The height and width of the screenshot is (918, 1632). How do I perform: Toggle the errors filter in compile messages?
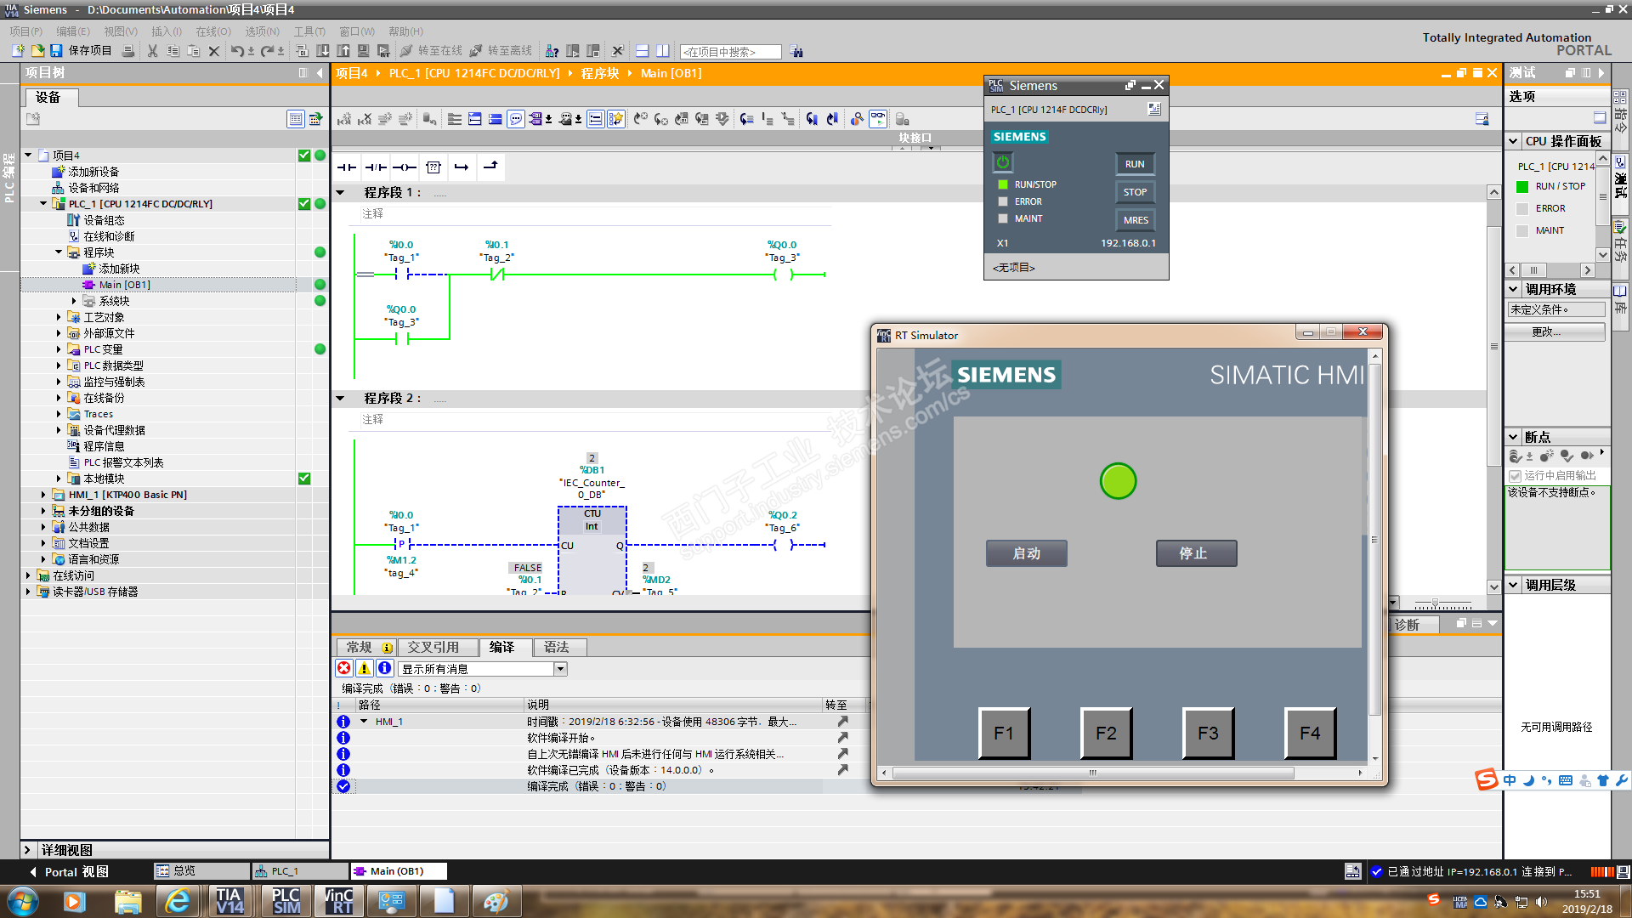point(344,669)
